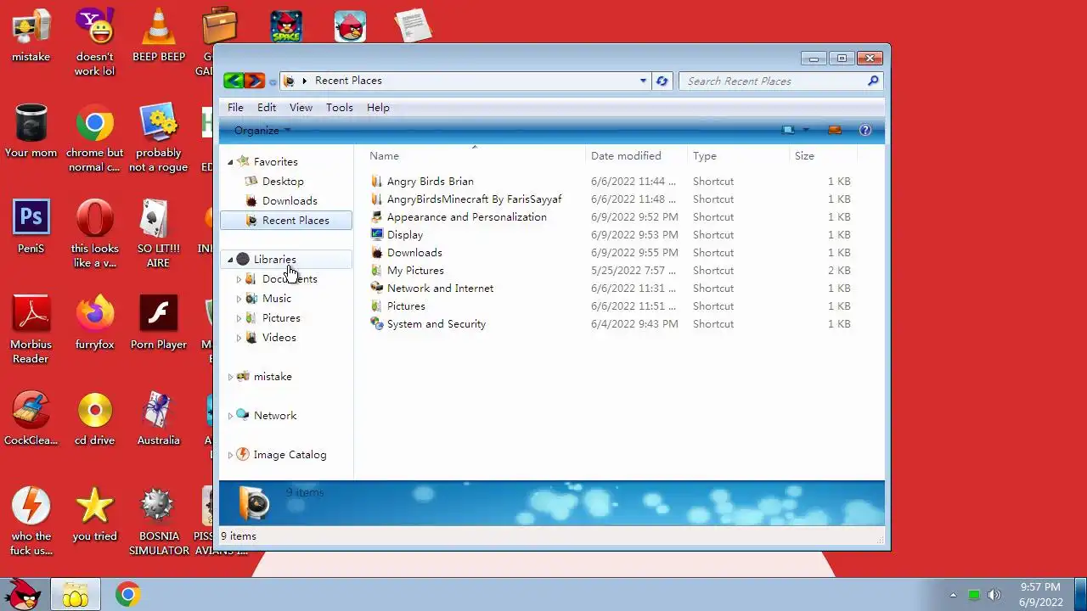The width and height of the screenshot is (1087, 611).
Task: Open the Organize dropdown
Action: pos(262,131)
